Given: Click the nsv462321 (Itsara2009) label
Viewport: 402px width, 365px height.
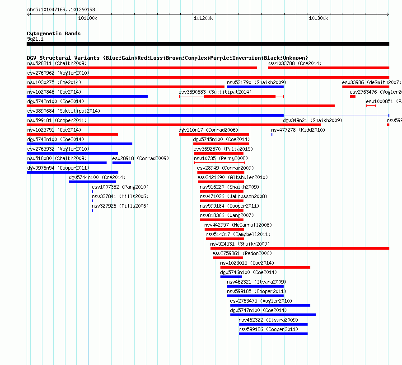Looking at the screenshot, I should tap(257, 282).
